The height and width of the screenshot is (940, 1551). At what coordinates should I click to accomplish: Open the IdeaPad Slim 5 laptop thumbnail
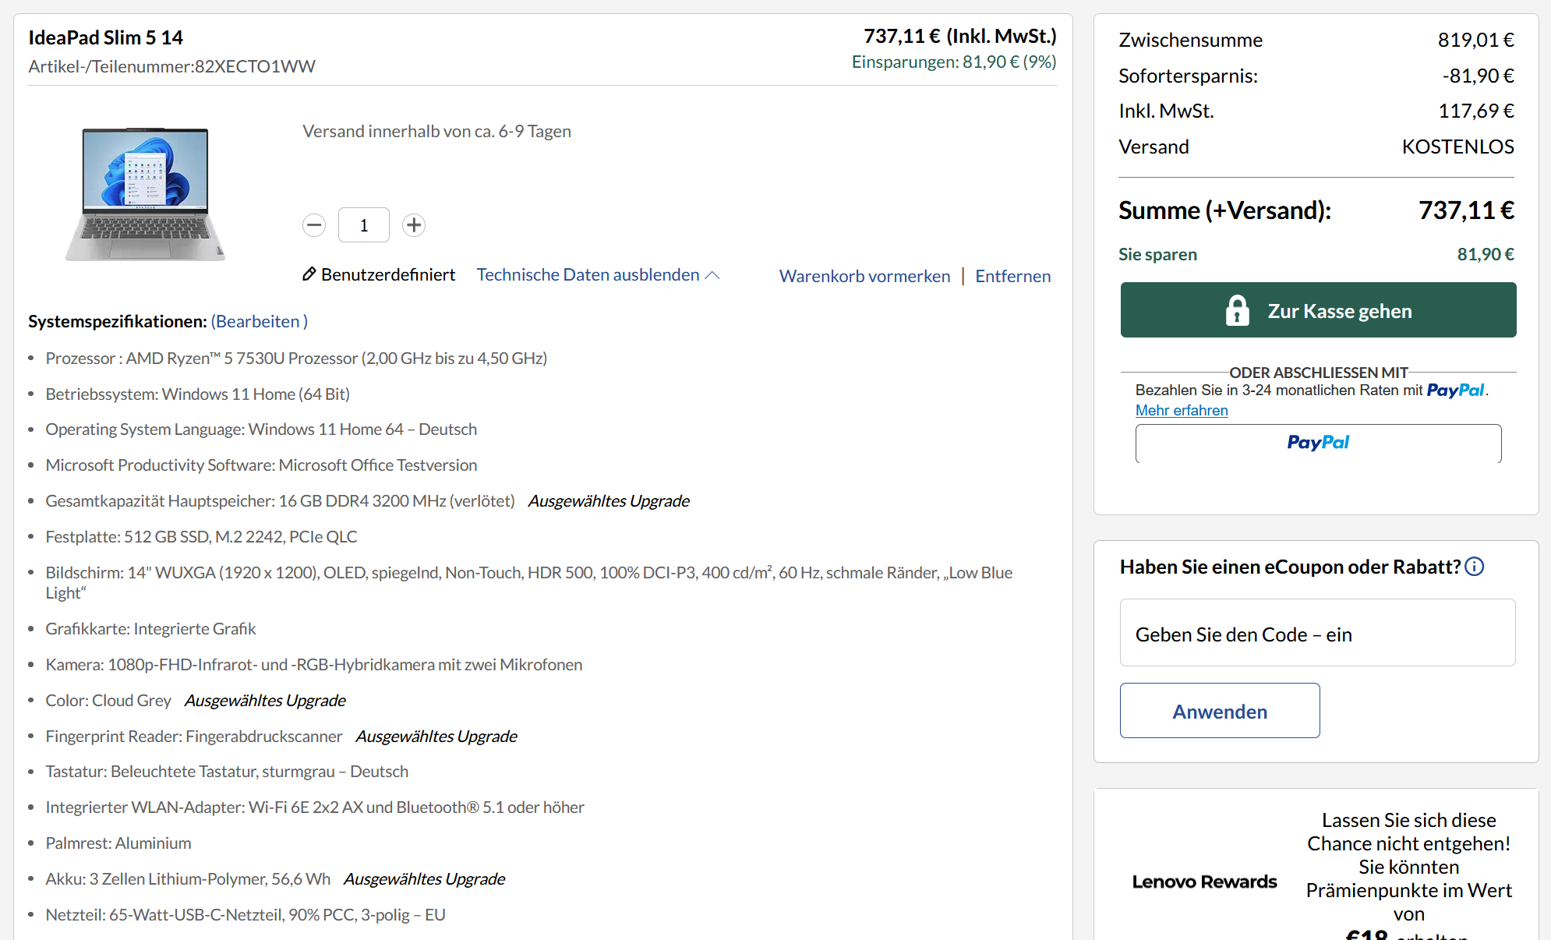[x=146, y=193]
